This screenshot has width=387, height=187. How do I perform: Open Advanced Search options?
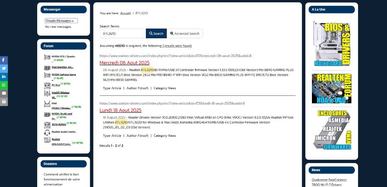pos(185,34)
